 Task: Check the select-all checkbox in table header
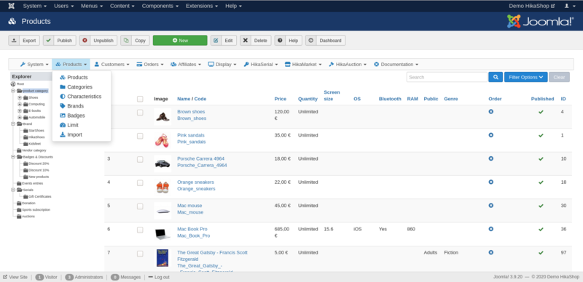[140, 99]
